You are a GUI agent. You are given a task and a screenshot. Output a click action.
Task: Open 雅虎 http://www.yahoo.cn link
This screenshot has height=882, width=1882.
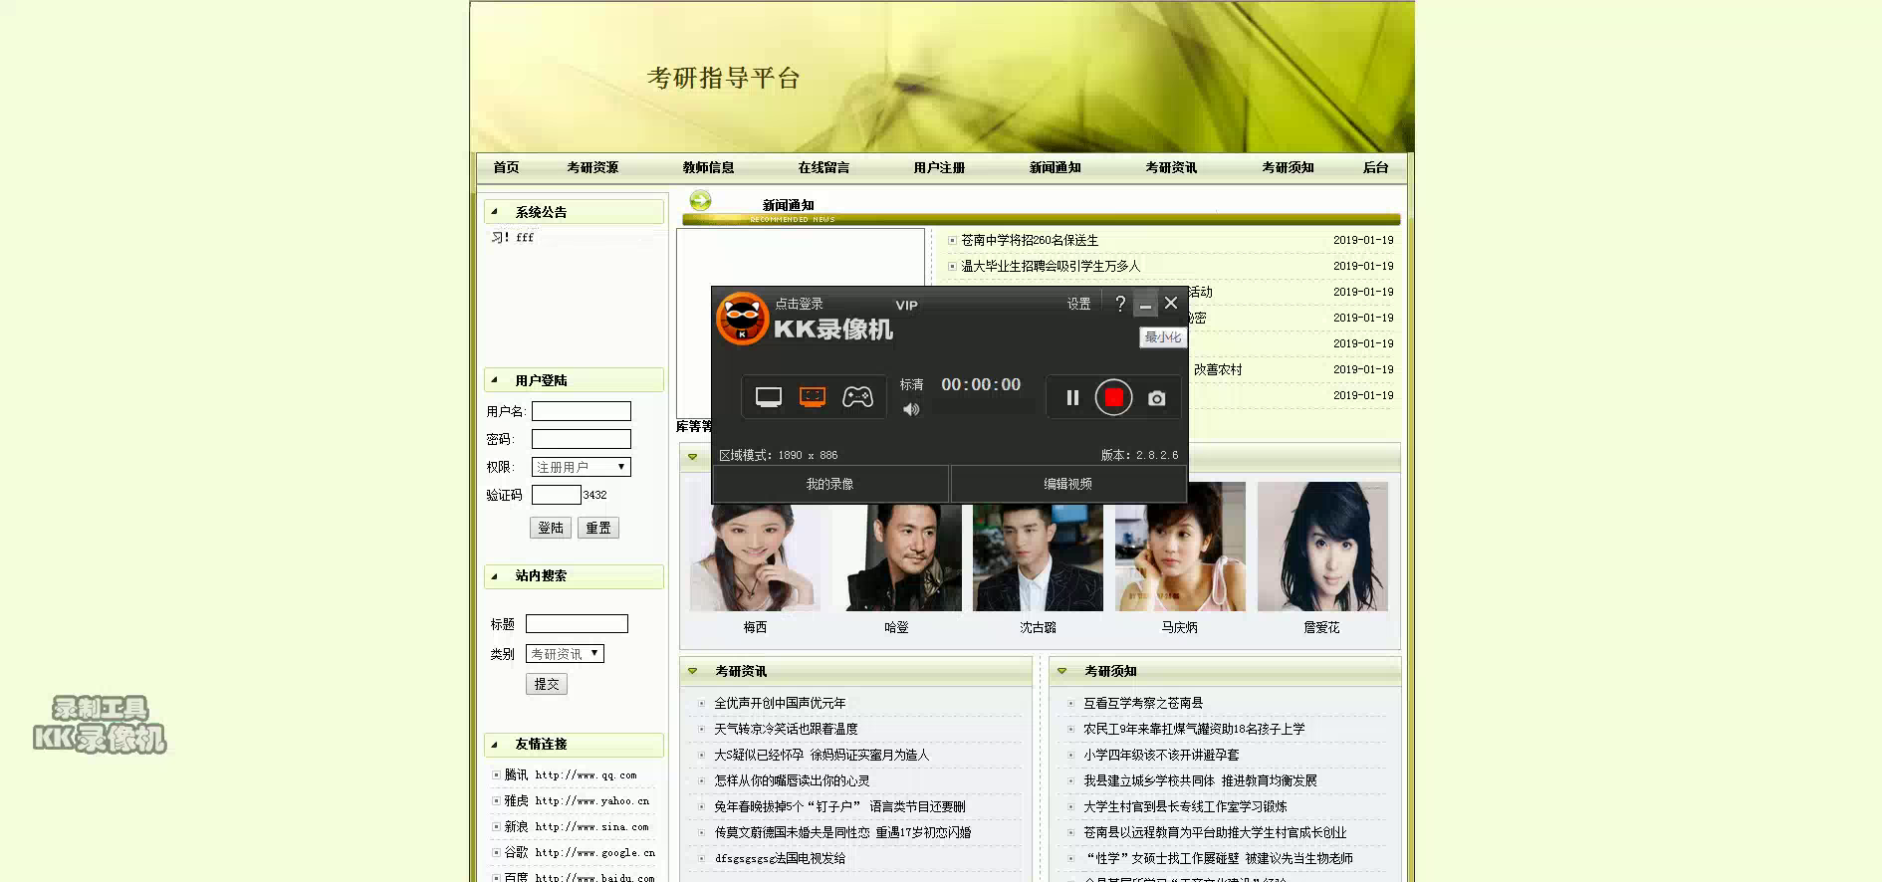click(x=577, y=800)
